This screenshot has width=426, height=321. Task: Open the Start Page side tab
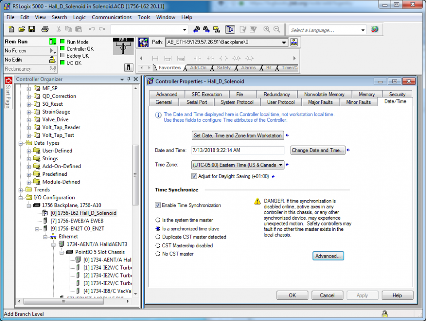click(8, 93)
